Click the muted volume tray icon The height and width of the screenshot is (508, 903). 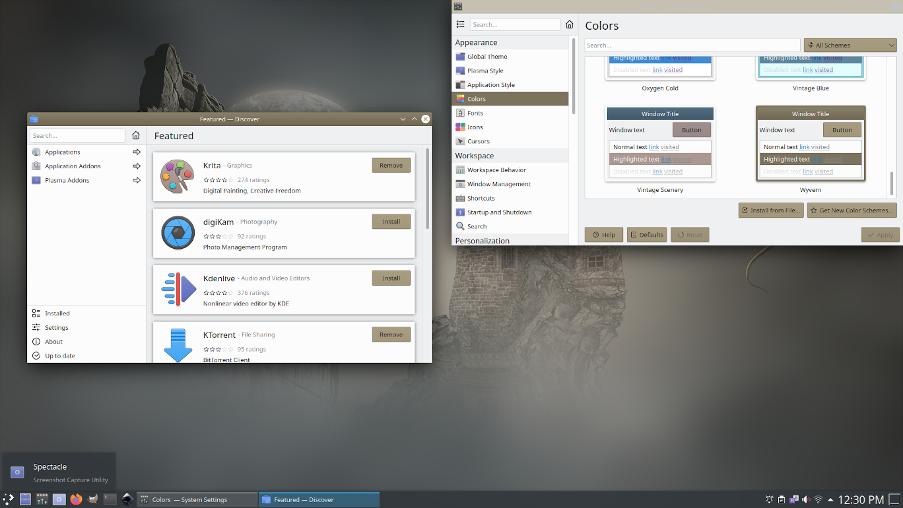806,499
